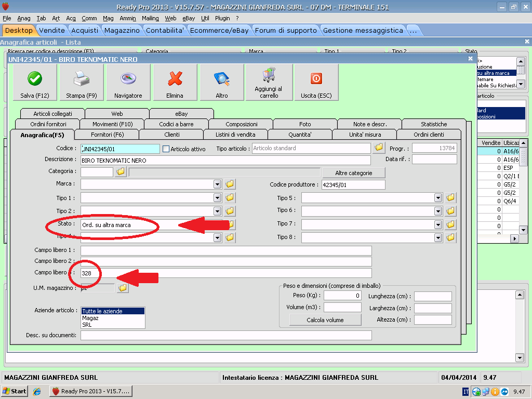Screen dimensions: 532x399
Task: Click the Desc. su documenti field
Action: click(x=226, y=335)
